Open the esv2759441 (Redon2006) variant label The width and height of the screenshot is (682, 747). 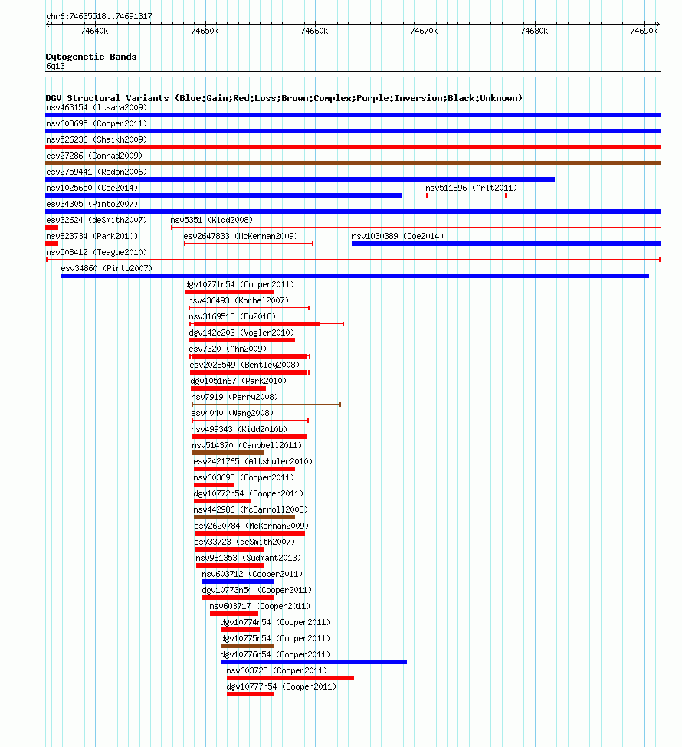[97, 172]
